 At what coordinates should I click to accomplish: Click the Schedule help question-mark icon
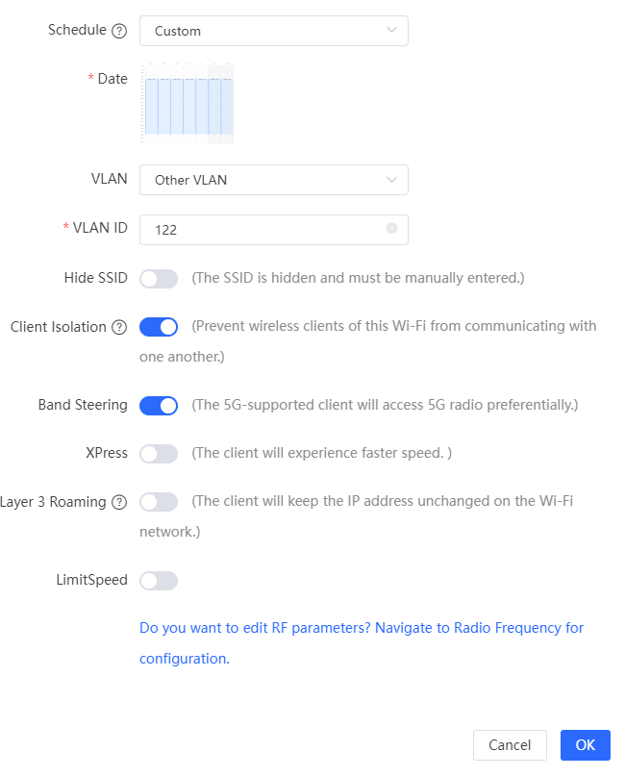point(119,31)
